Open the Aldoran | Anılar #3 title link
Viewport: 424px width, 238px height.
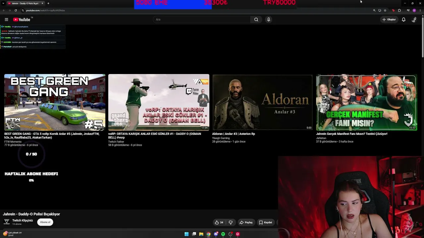[x=234, y=134]
